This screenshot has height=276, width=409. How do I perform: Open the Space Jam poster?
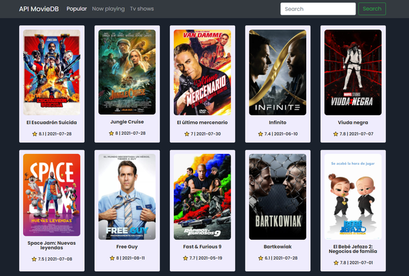click(x=52, y=195)
